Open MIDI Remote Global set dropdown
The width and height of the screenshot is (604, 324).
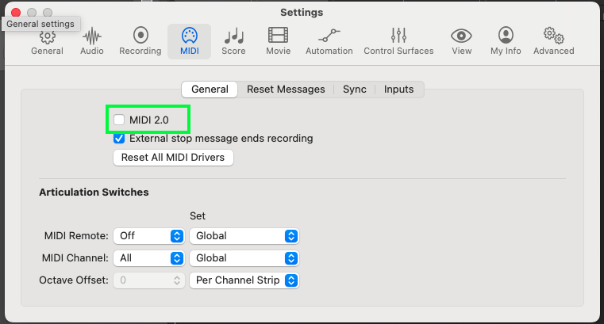[244, 236]
